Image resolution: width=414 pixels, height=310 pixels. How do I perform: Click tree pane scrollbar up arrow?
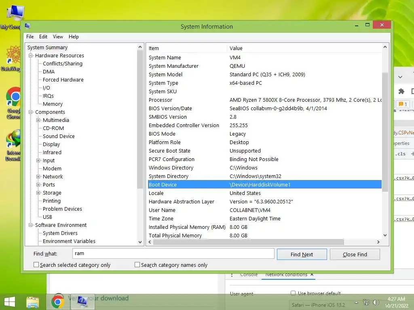(x=140, y=47)
